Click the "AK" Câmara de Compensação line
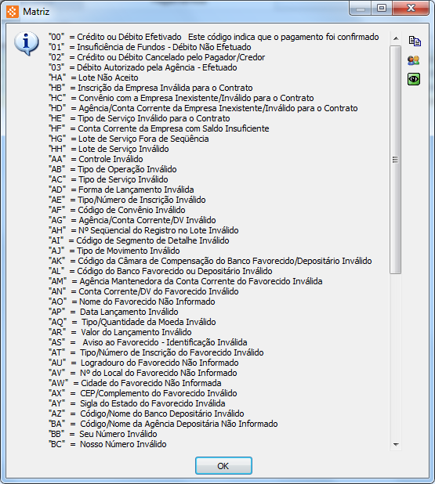This screenshot has height=484, width=435. pos(210,261)
